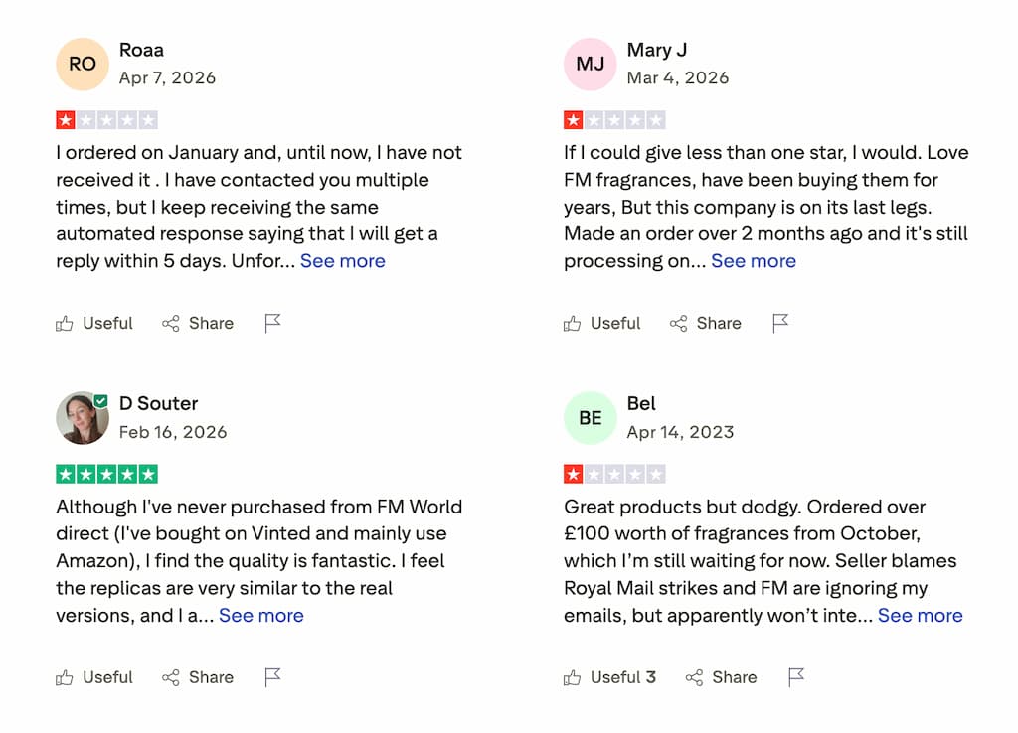Mark Bel's review as Useful

(609, 677)
